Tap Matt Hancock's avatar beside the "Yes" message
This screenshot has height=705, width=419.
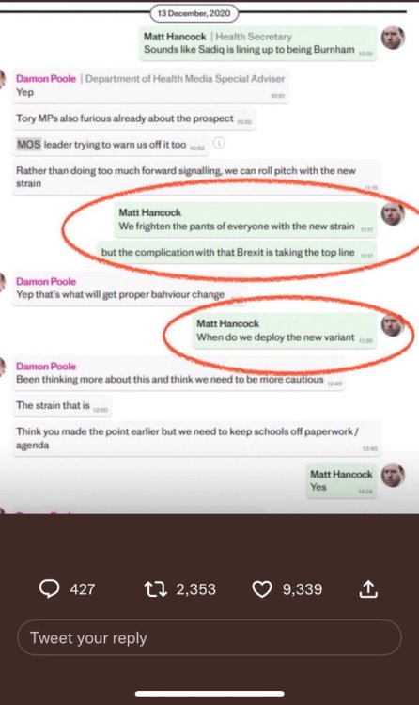(x=393, y=476)
